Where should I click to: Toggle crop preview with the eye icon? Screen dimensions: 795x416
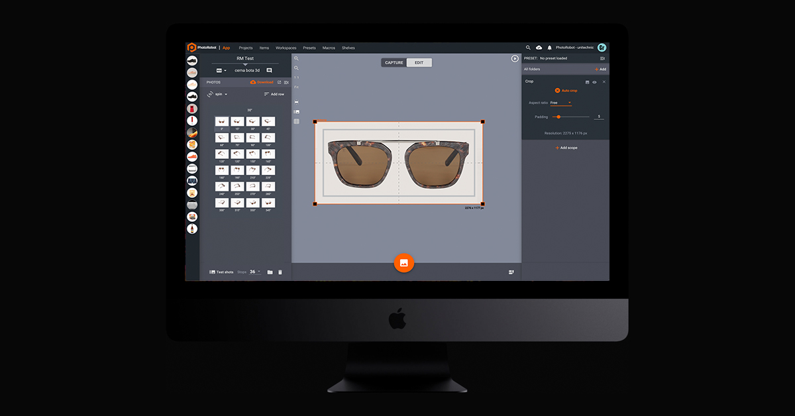[x=595, y=82]
